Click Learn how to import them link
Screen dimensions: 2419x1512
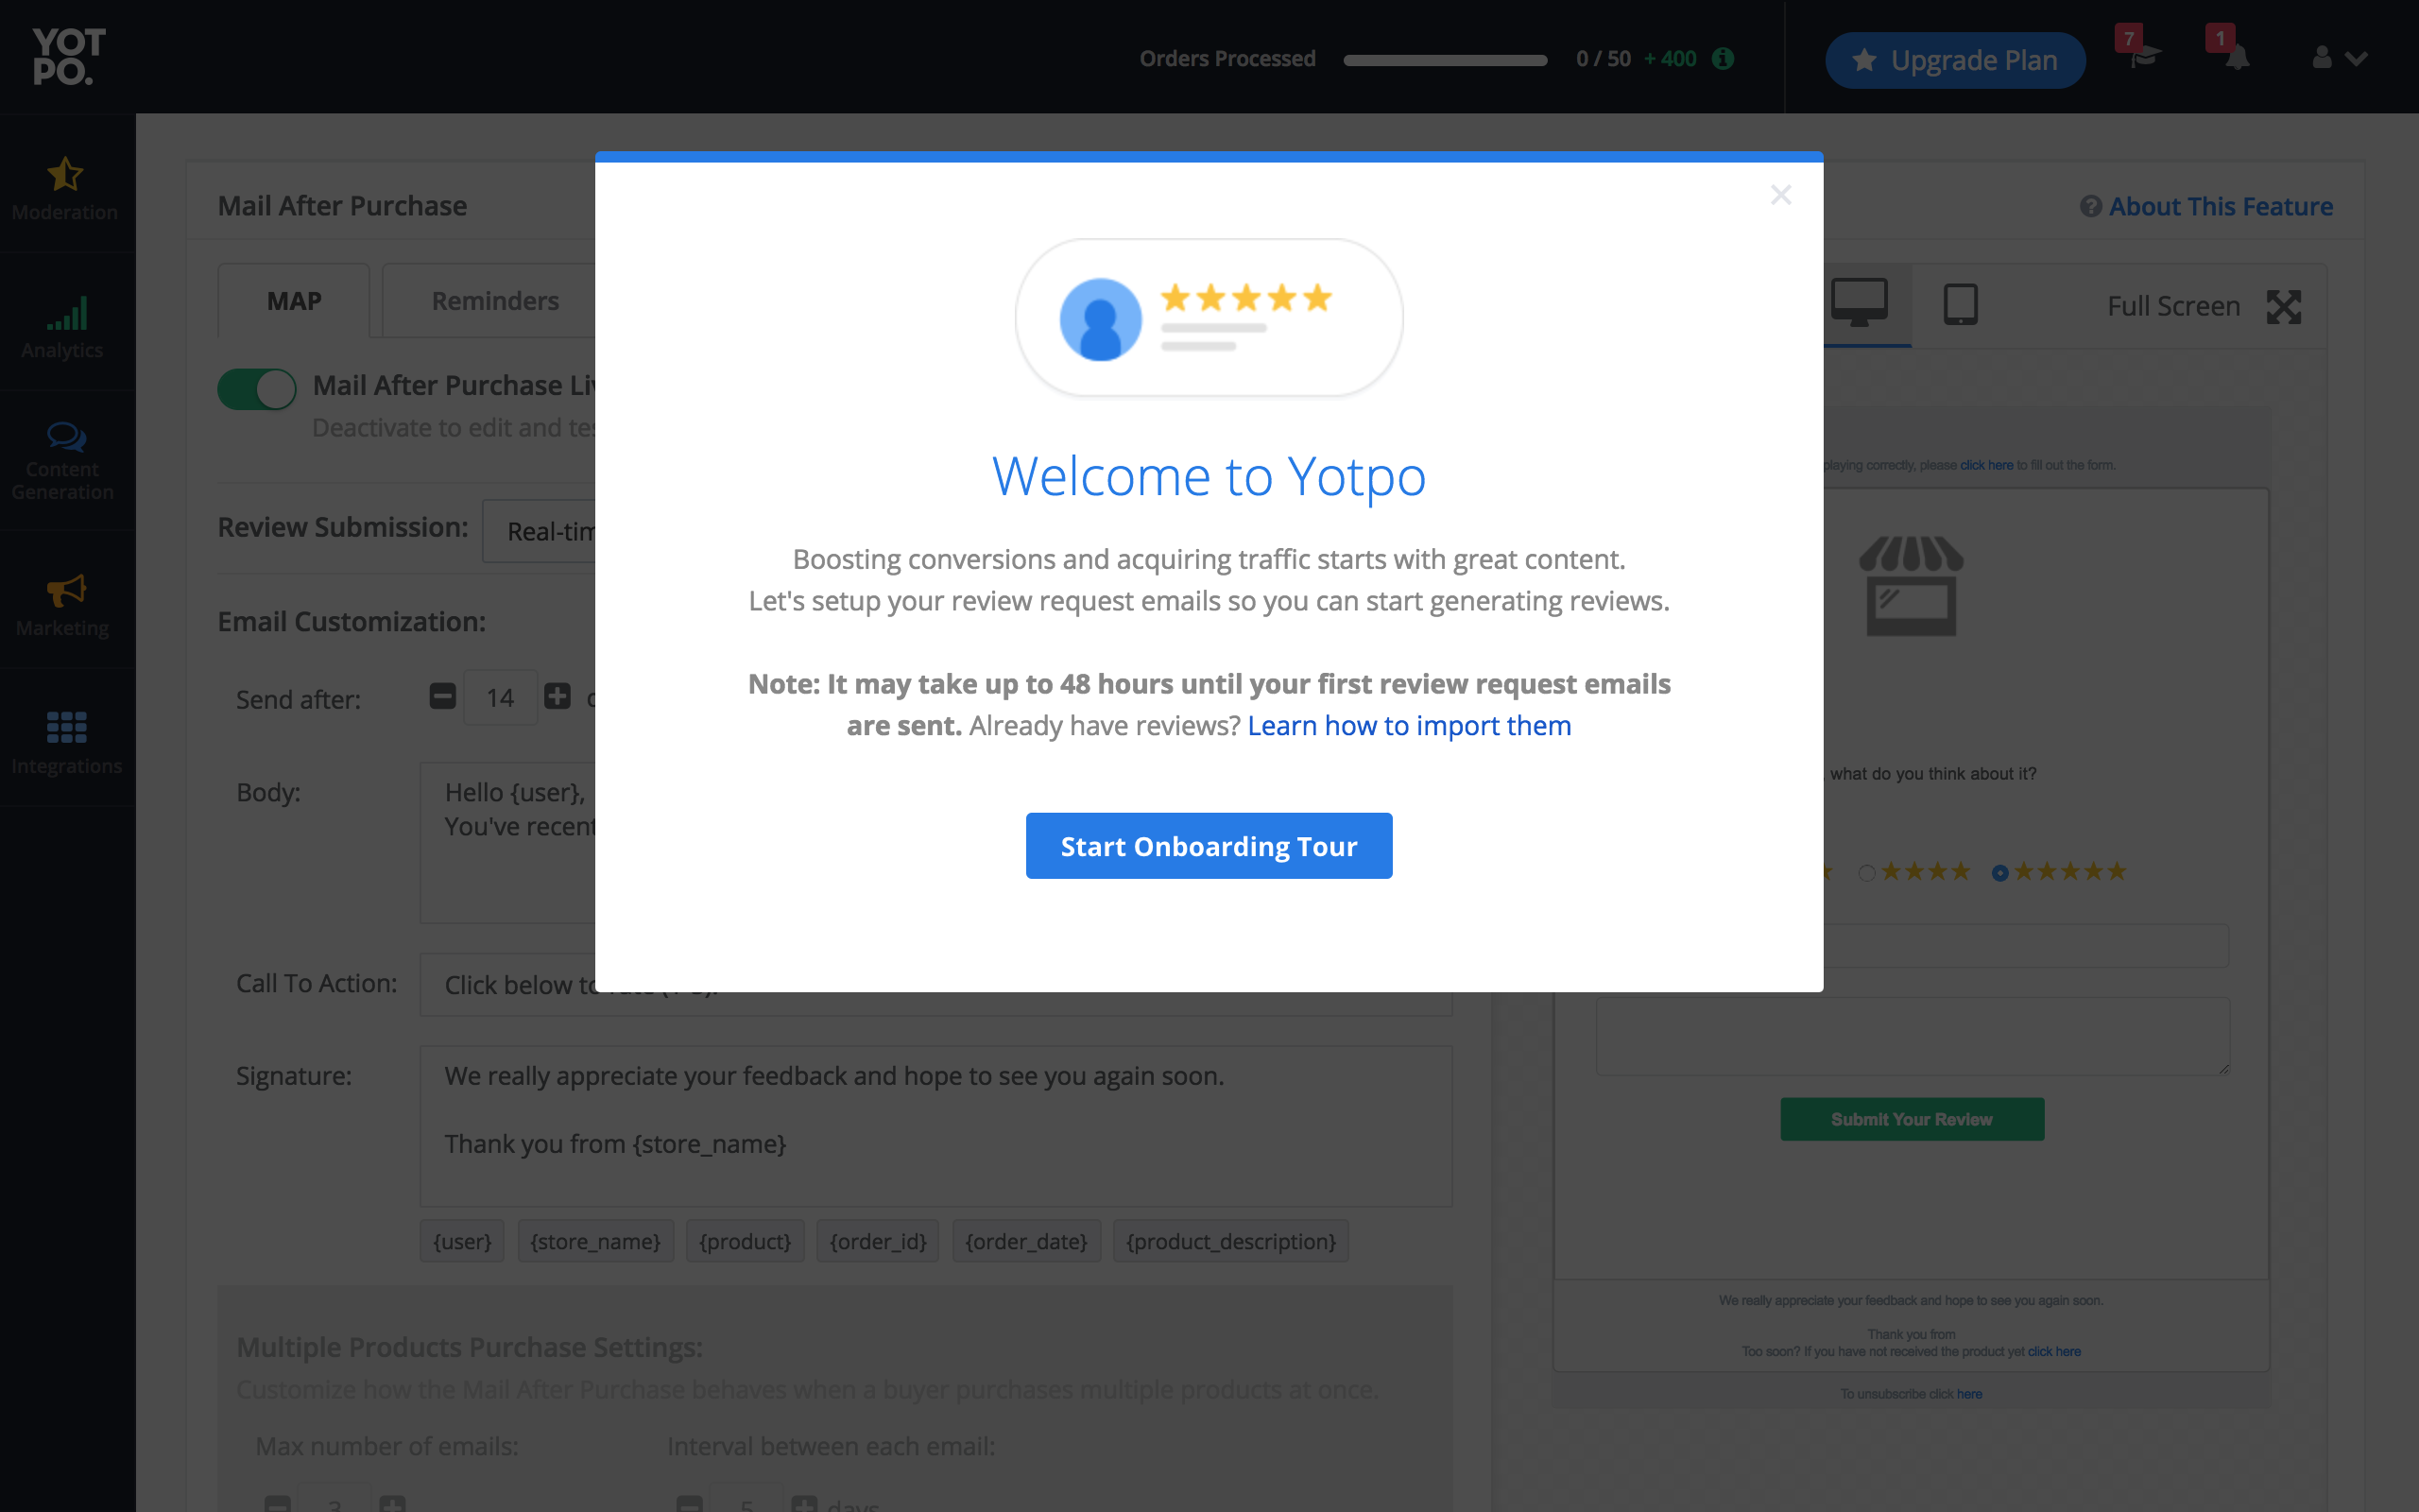(x=1410, y=725)
